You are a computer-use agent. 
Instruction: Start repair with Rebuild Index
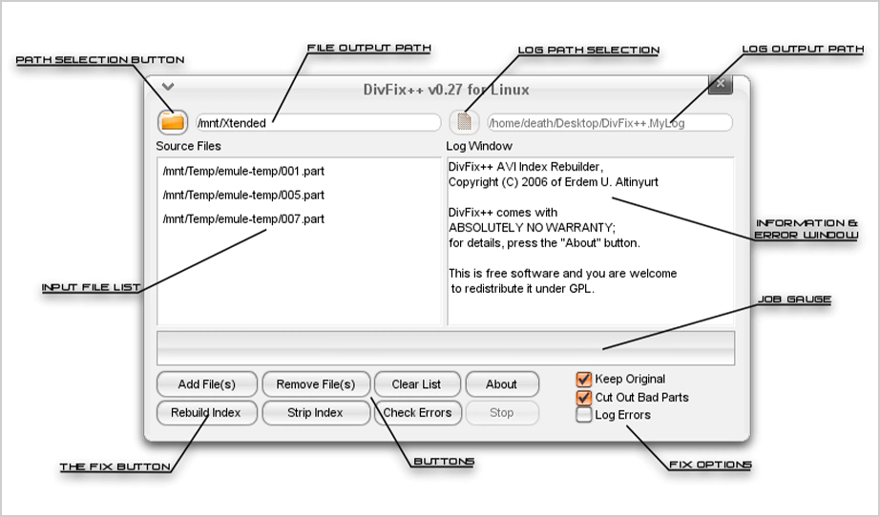[206, 413]
